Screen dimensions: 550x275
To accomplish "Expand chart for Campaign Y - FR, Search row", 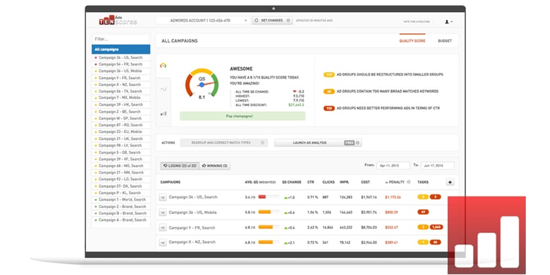I will [x=163, y=227].
